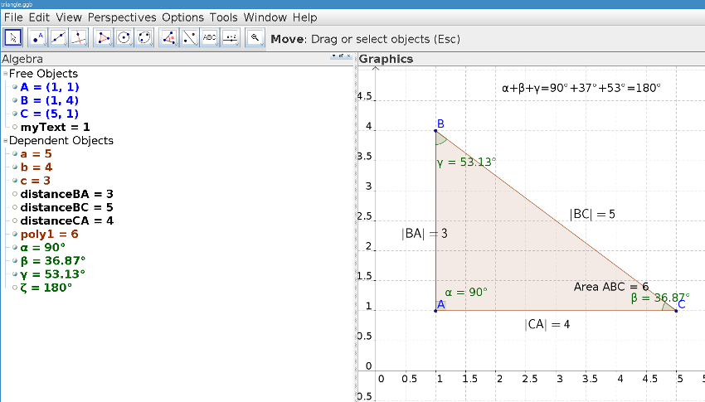705x402 pixels.
Task: Show the distanceBA object
Action: (x=15, y=194)
